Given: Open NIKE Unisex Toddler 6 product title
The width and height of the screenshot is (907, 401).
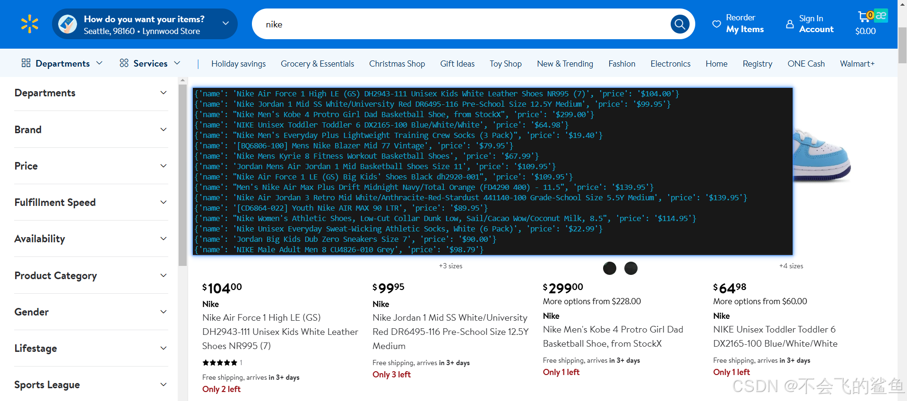Looking at the screenshot, I should (775, 336).
